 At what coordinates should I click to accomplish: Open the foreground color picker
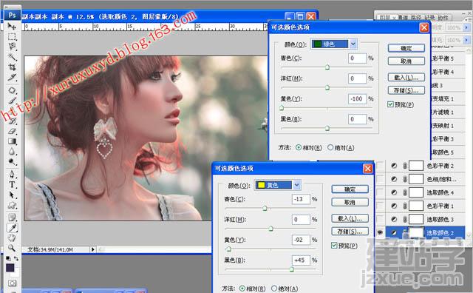point(10,268)
